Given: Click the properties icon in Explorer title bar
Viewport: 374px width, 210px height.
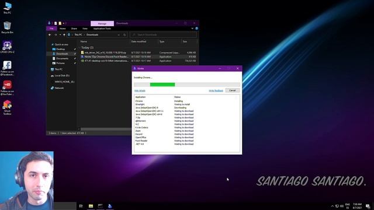Looking at the screenshot, I should point(56,23).
